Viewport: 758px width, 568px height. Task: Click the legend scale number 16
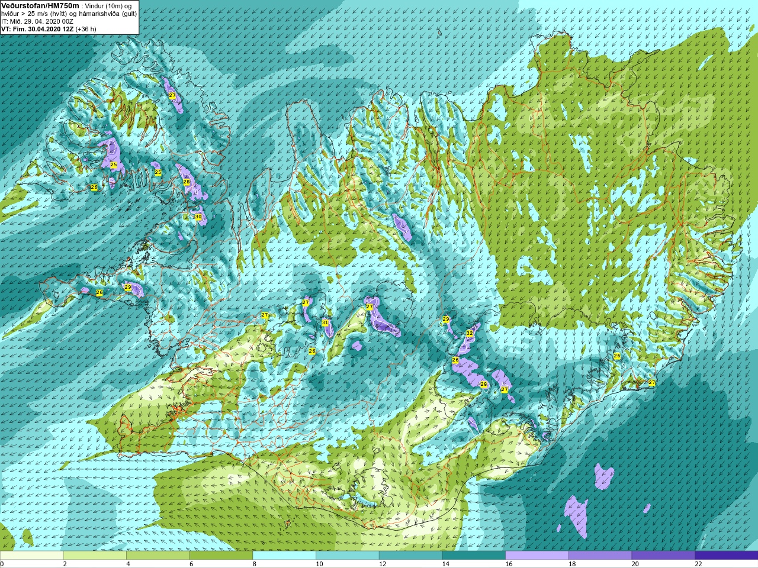coord(509,564)
